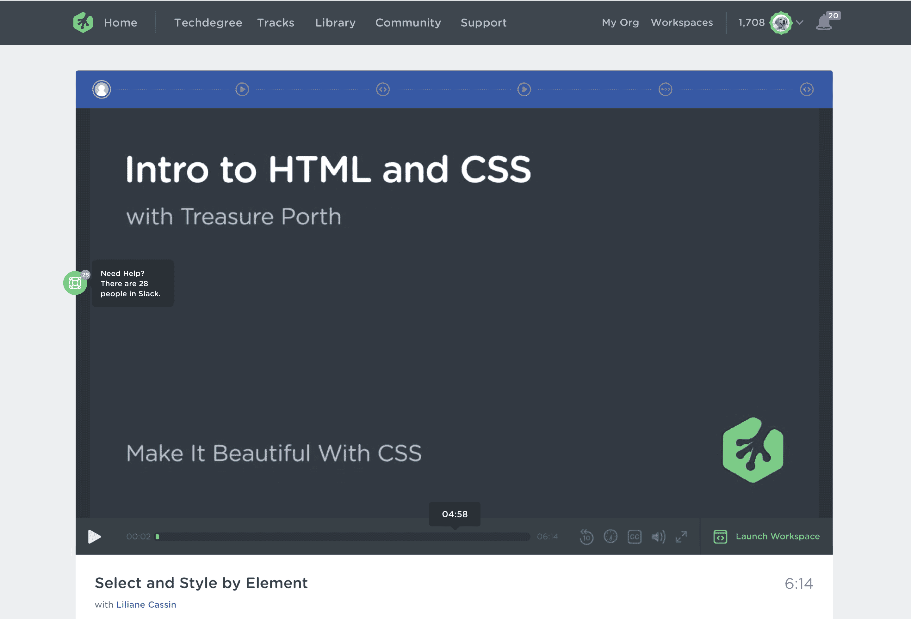
Task: Jump to the last code challenge step icon
Action: (x=807, y=90)
